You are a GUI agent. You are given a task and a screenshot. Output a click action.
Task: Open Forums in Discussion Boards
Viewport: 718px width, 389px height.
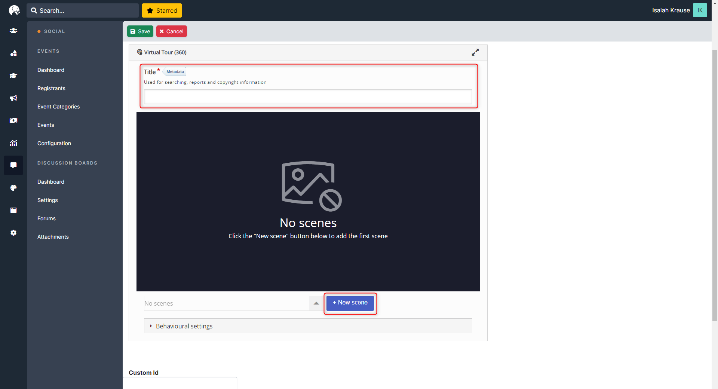click(x=46, y=218)
